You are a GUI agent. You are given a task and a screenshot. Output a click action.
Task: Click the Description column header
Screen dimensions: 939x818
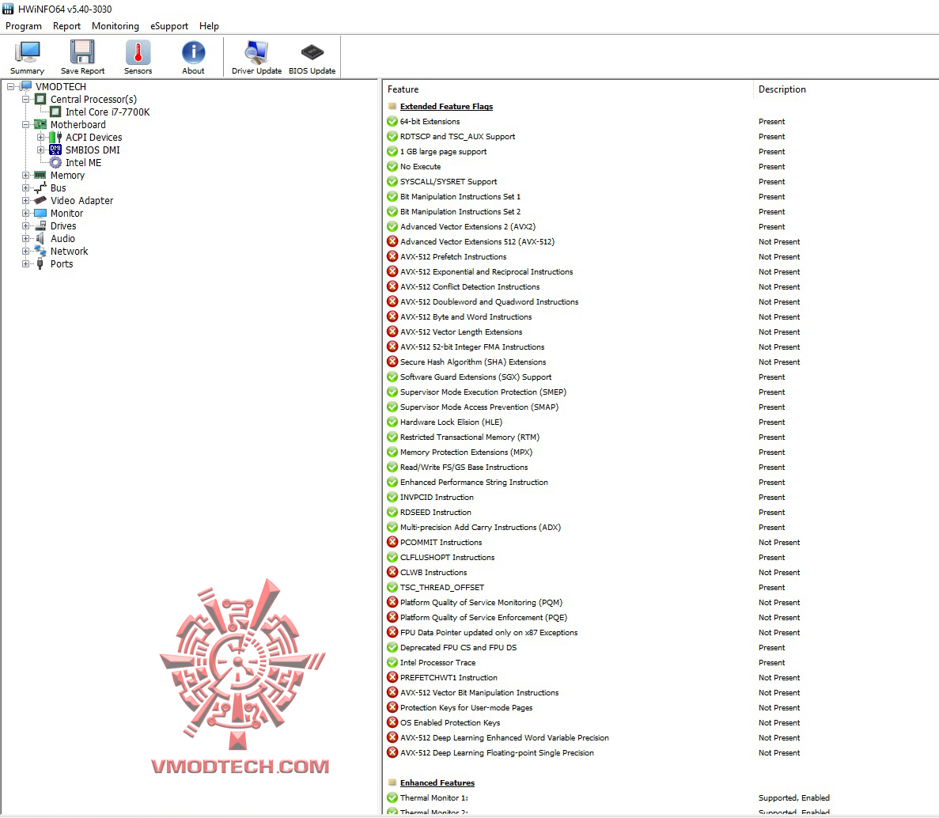click(x=846, y=89)
